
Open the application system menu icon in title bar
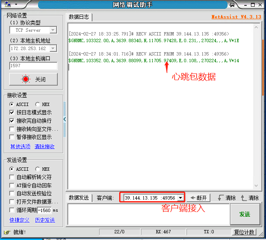tap(8, 5)
